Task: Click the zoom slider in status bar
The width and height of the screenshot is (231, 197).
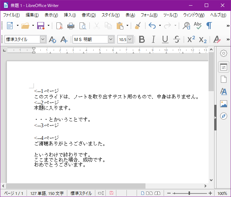Action: pyautogui.click(x=189, y=193)
